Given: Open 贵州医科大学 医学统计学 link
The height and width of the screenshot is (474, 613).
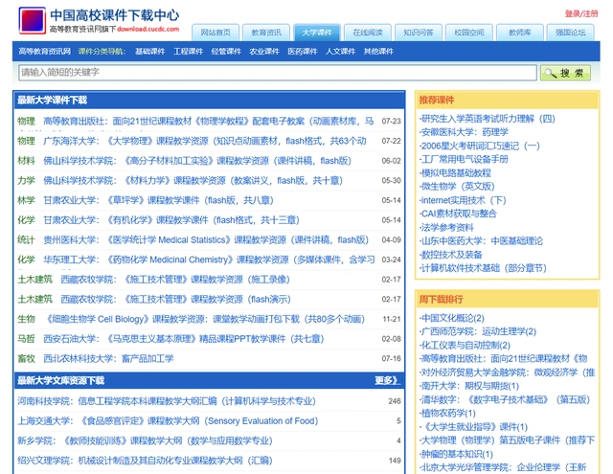Looking at the screenshot, I should coord(206,239).
